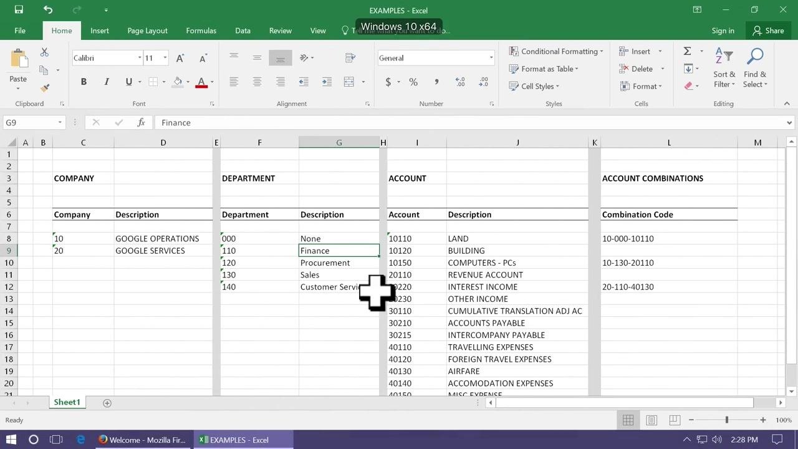Expand the Calibri font name dropdown

(x=140, y=58)
